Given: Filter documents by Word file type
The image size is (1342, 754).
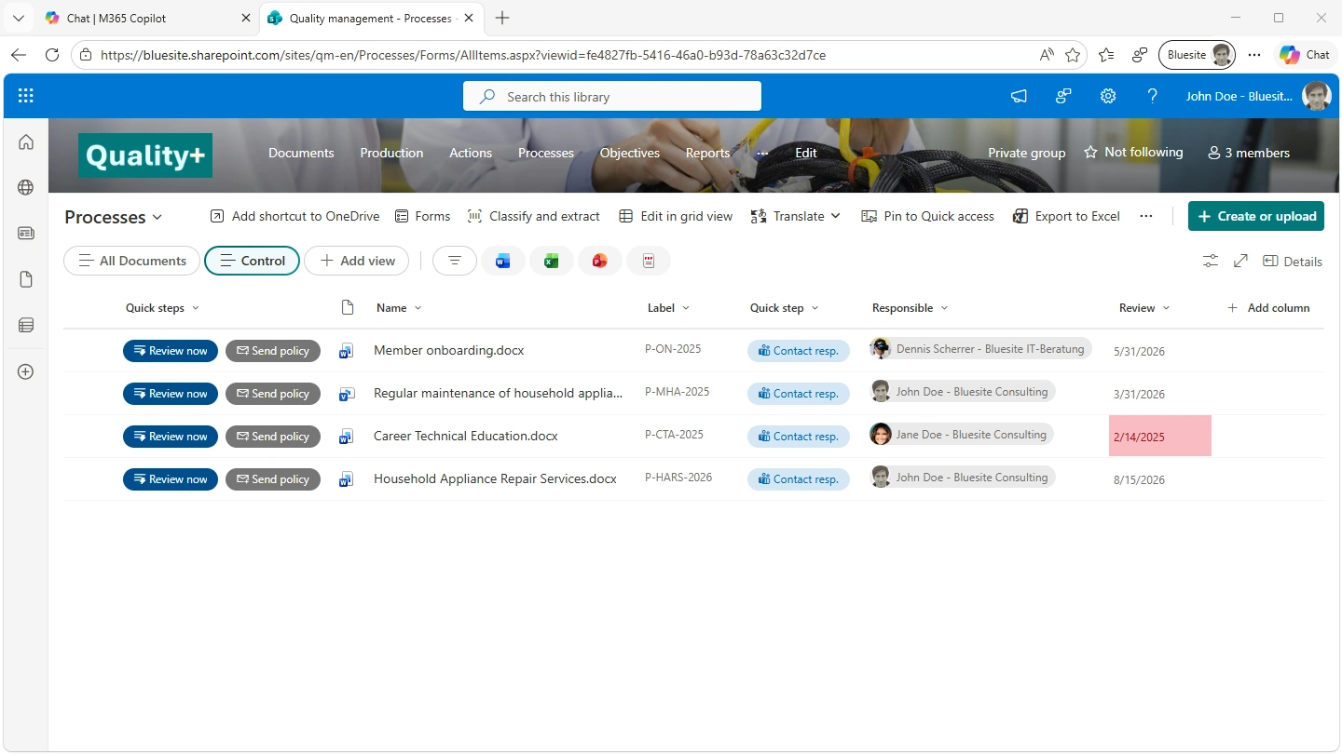Looking at the screenshot, I should [503, 261].
